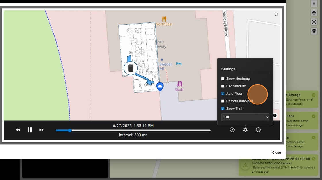Click the playback timestamp 6/27/2025, 1:33:19 PM

[x=133, y=126]
